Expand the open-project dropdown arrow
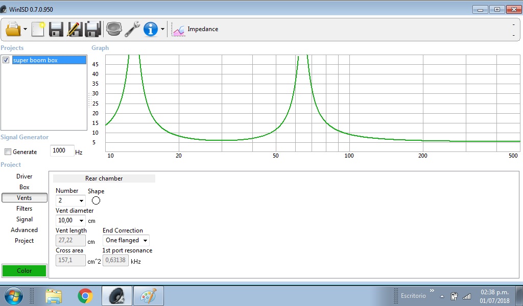 (26, 29)
